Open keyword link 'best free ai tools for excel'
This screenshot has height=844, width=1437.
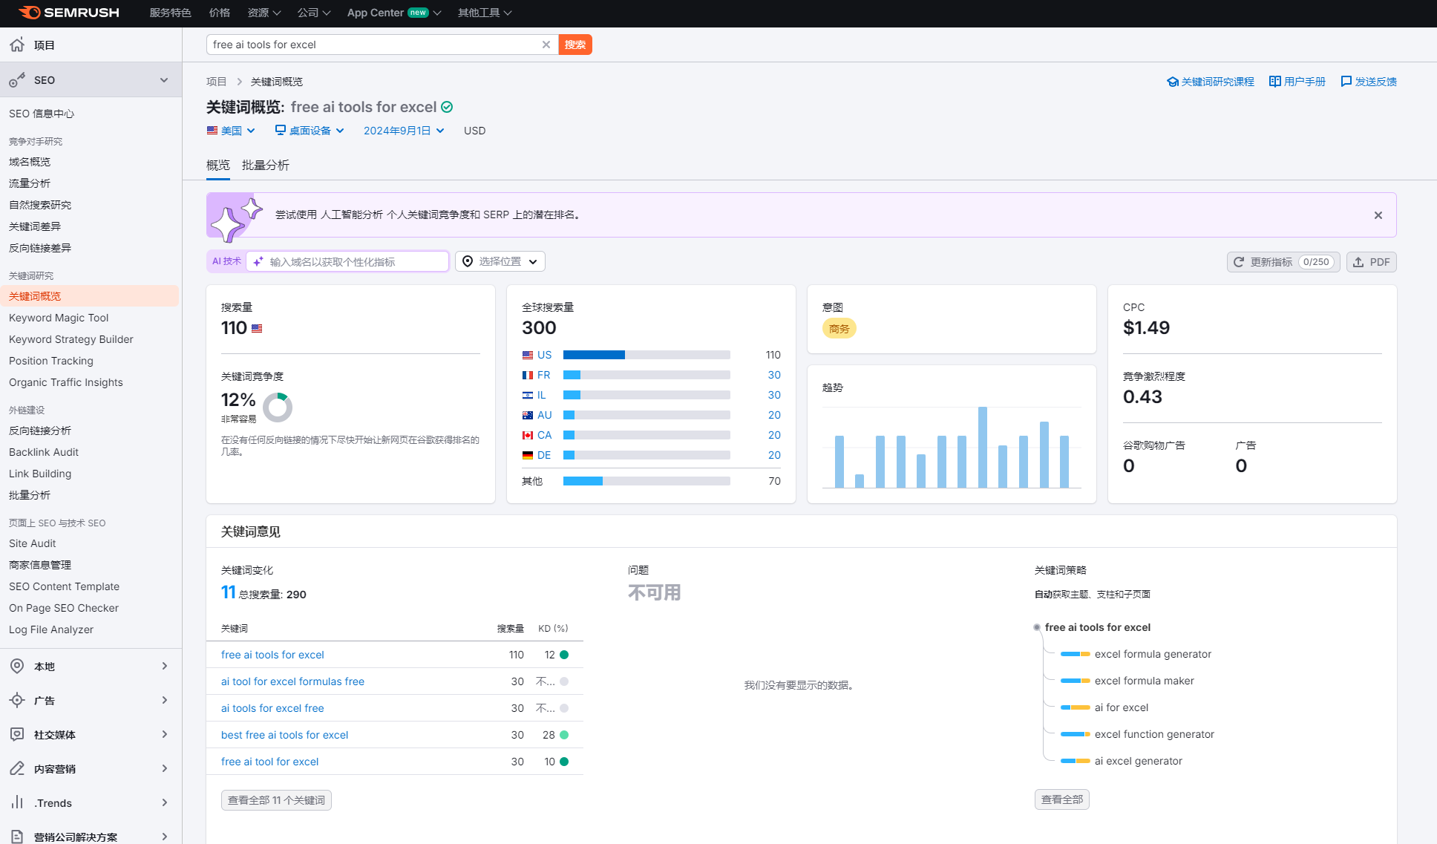pyautogui.click(x=285, y=735)
